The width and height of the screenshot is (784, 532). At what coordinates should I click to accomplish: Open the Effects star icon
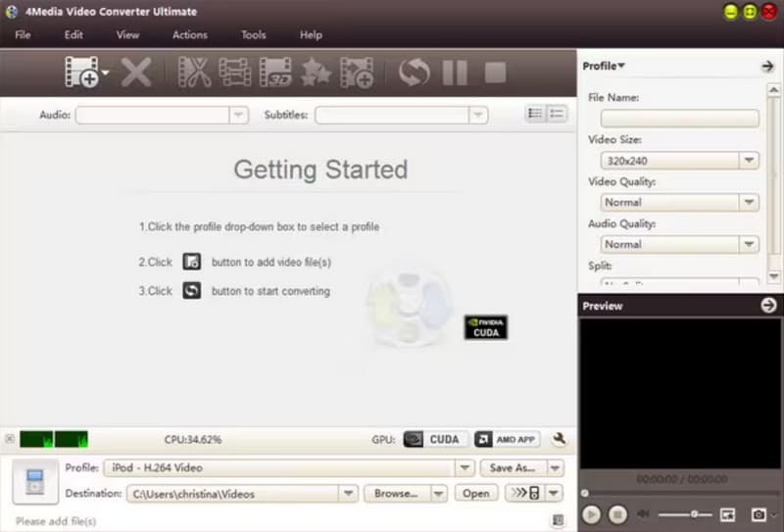316,73
